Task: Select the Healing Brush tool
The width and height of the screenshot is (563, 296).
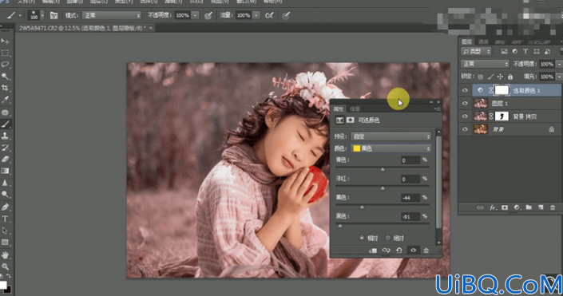Action: click(5, 112)
